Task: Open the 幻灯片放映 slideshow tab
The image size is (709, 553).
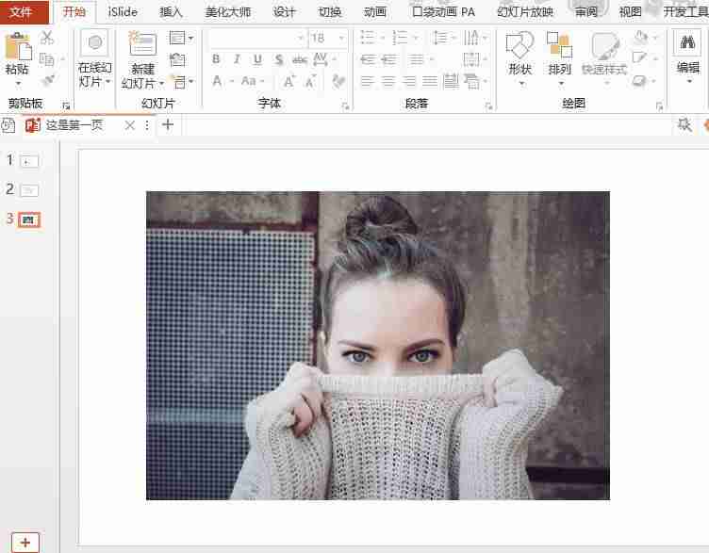Action: (525, 11)
